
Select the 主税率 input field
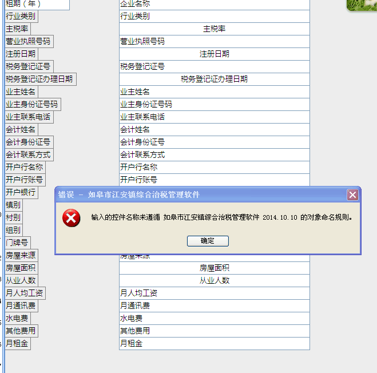(x=214, y=29)
